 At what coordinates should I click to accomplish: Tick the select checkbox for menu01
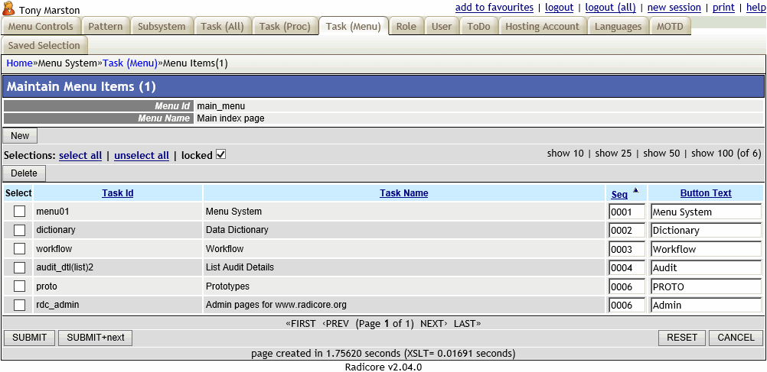tap(19, 212)
